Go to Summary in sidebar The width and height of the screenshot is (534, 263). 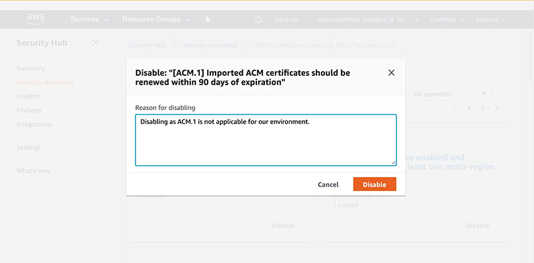(x=31, y=69)
